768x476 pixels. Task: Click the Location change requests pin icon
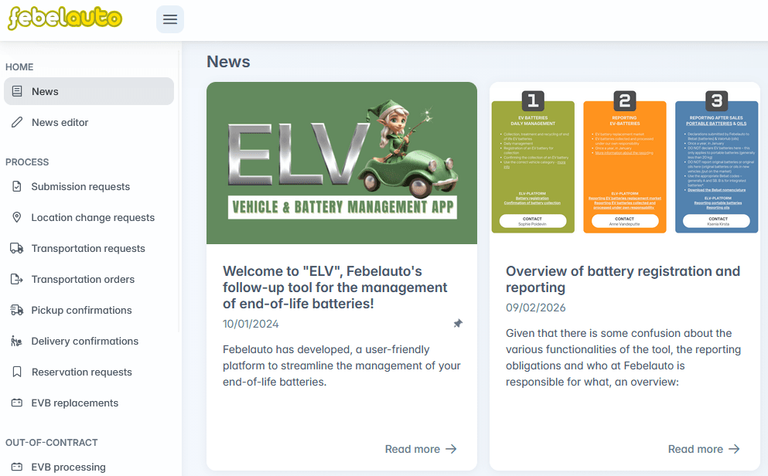17,217
